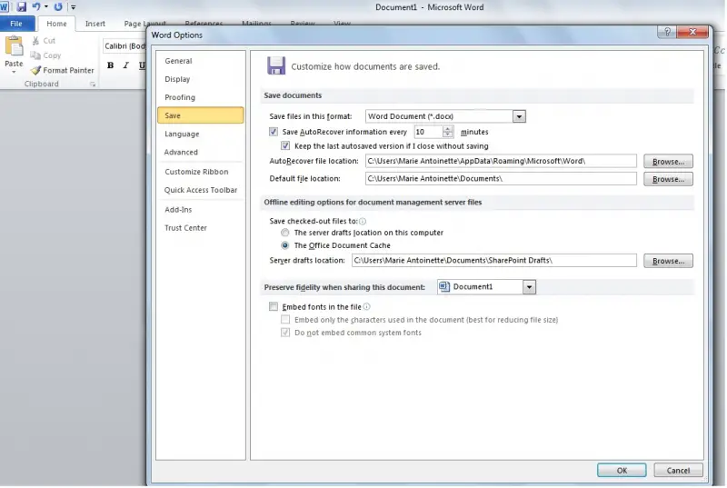Toggle Do not embed common system fonts
Viewport: 727px width, 488px height.
tap(285, 333)
